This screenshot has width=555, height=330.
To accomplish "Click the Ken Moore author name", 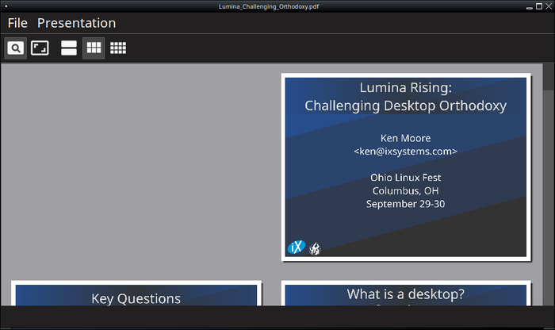I will (406, 138).
